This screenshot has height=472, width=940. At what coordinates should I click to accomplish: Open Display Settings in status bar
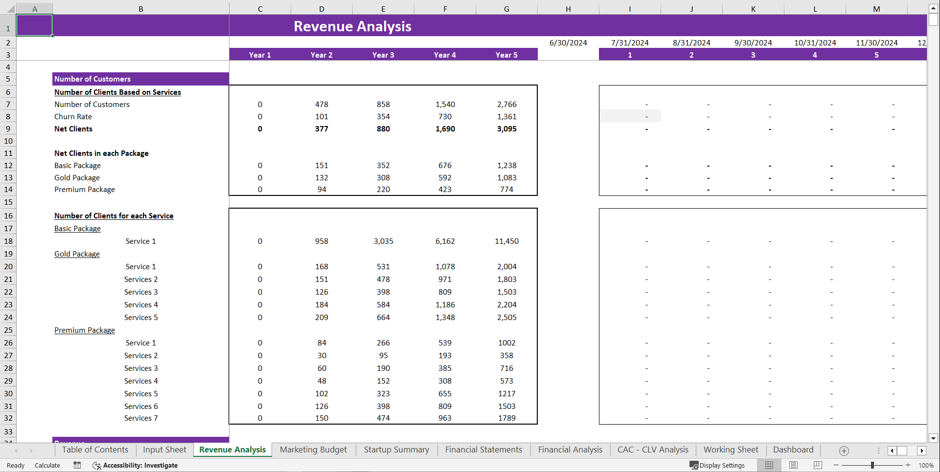717,465
